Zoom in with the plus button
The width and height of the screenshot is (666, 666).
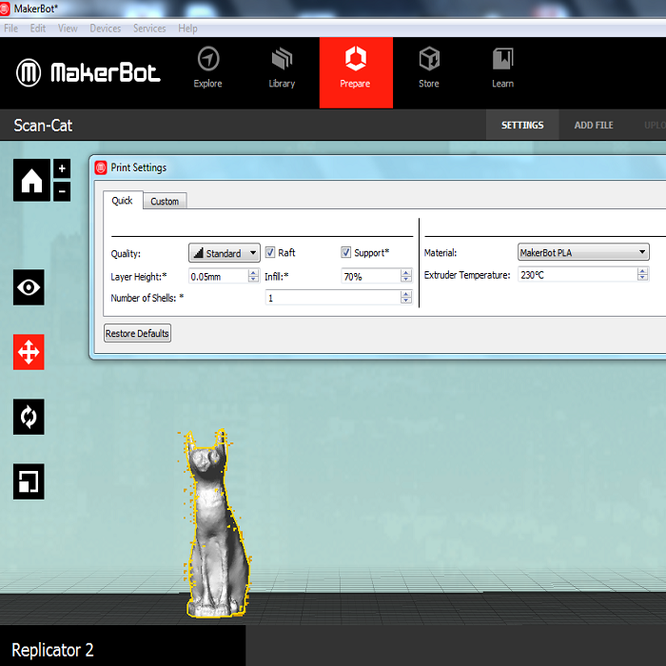click(x=62, y=168)
